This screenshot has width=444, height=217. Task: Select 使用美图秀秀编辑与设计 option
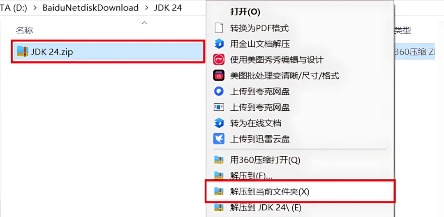click(x=277, y=59)
